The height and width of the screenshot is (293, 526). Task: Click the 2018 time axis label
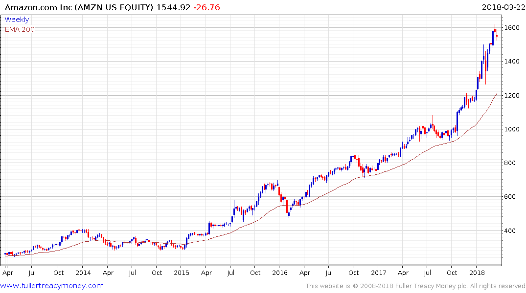click(477, 272)
